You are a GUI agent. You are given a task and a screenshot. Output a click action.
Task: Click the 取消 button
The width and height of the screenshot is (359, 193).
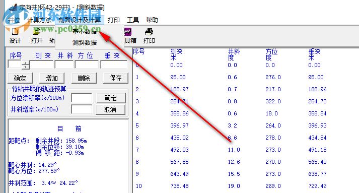[111, 109]
